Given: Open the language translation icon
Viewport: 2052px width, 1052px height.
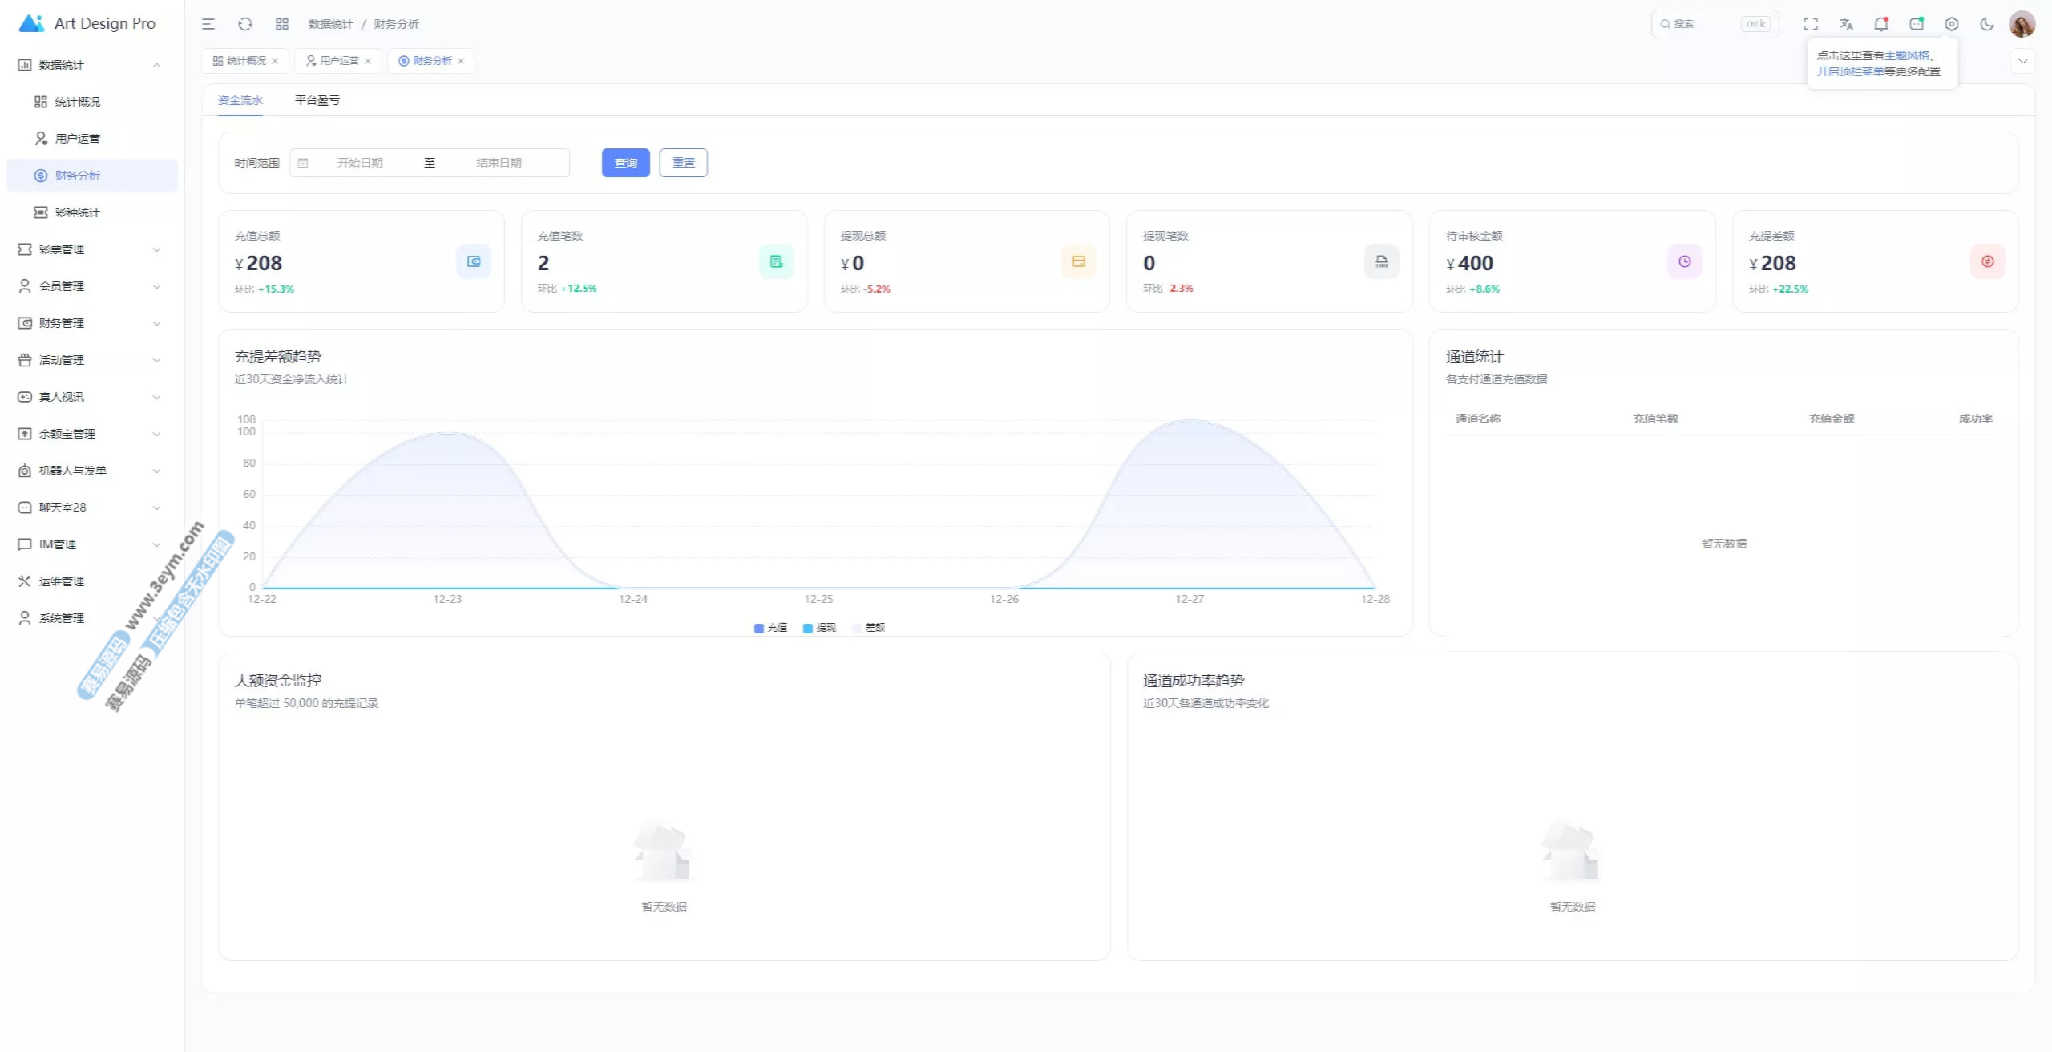Looking at the screenshot, I should coord(1846,24).
